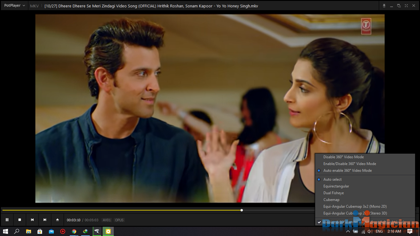Toggle Display 4x90° camera angles option

tap(365, 222)
